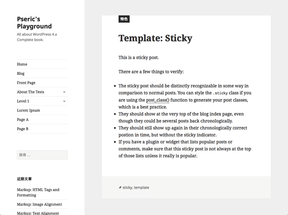This screenshot has width=288, height=215.
Task: Navigate to Page A
Action: point(22,119)
